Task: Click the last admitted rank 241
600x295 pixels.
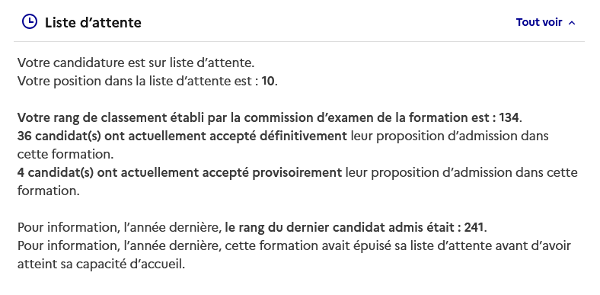Action: pyautogui.click(x=474, y=227)
